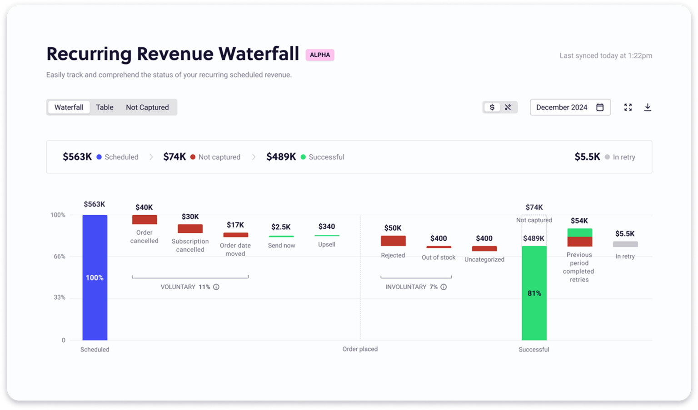Viewport: 698px width, 410px height.
Task: Open the calendar icon beside December 2024
Action: 601,107
